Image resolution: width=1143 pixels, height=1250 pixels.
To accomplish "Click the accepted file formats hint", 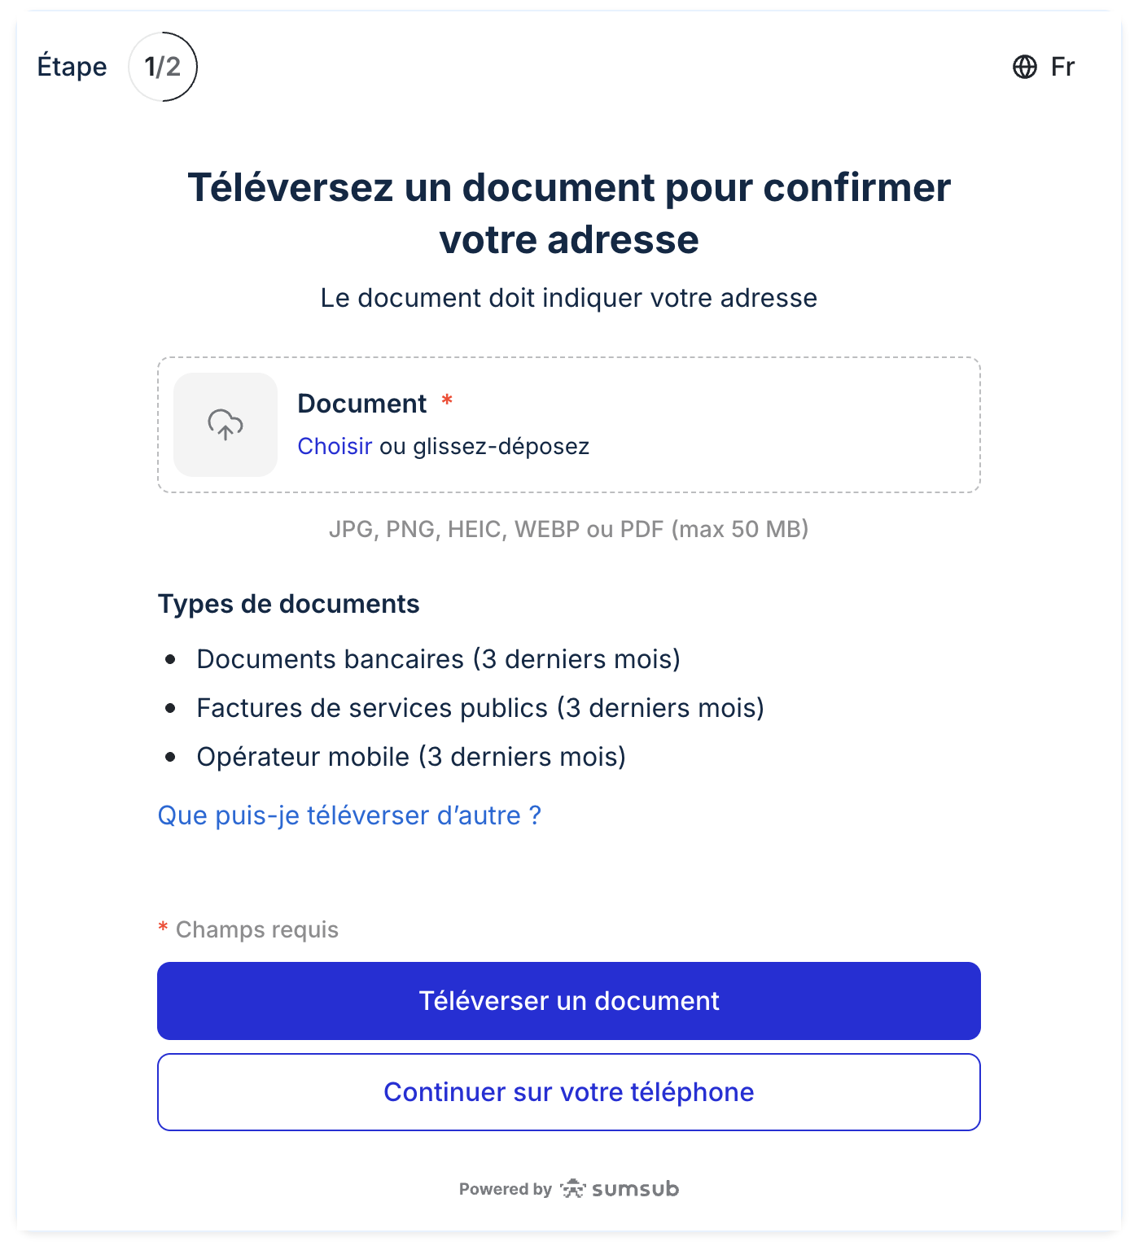I will 569,529.
